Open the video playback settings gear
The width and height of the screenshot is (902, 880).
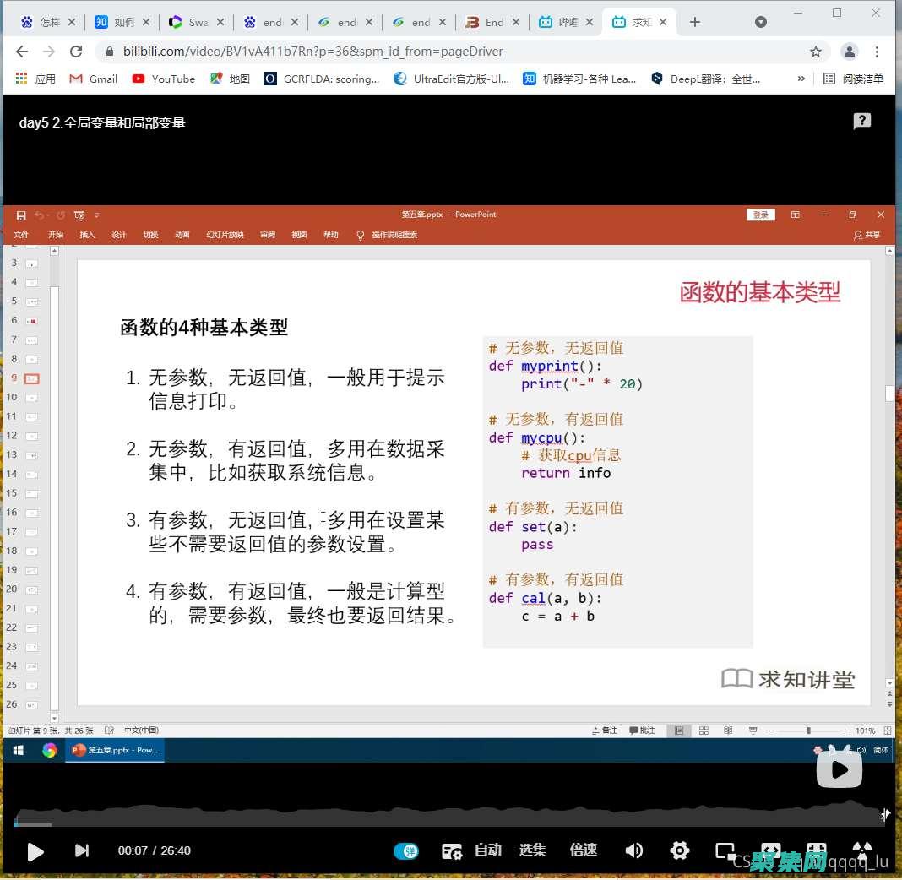tap(680, 850)
